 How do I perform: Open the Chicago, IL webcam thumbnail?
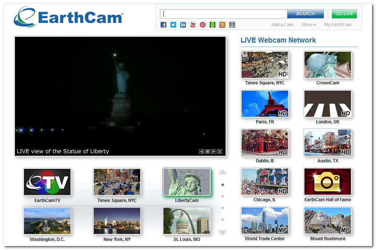265,181
